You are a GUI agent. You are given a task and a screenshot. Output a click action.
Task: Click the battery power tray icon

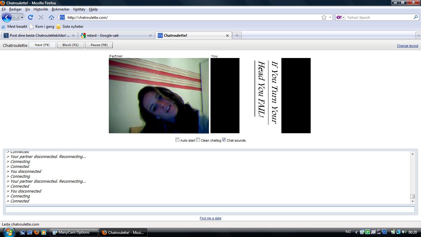coord(393,232)
